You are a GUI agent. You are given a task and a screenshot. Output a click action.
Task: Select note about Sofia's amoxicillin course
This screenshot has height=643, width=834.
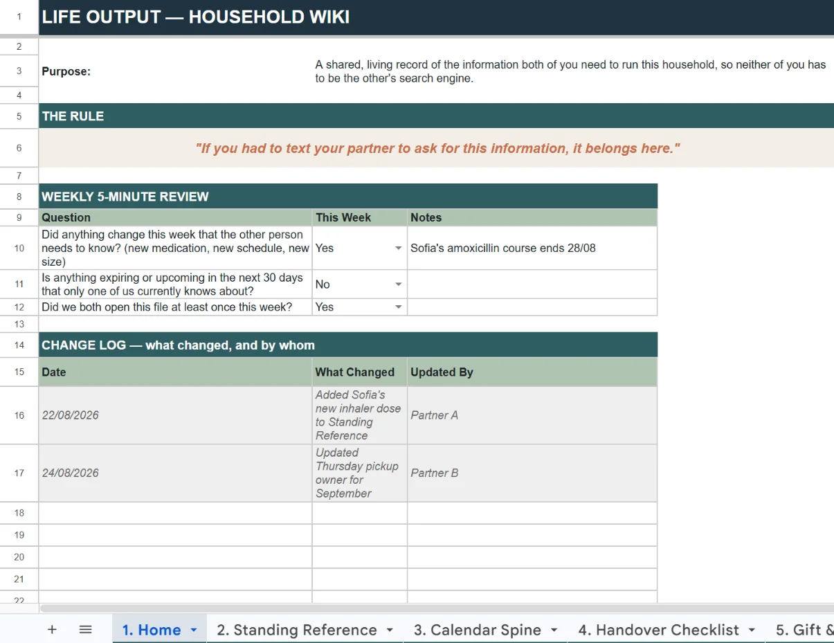pos(532,248)
